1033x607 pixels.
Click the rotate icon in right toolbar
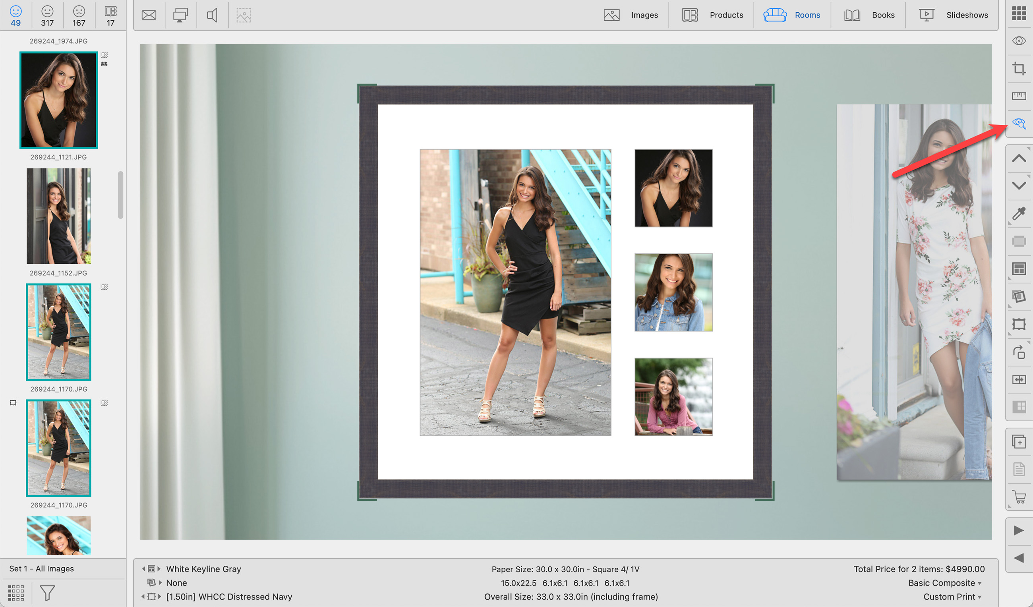pyautogui.click(x=1019, y=352)
